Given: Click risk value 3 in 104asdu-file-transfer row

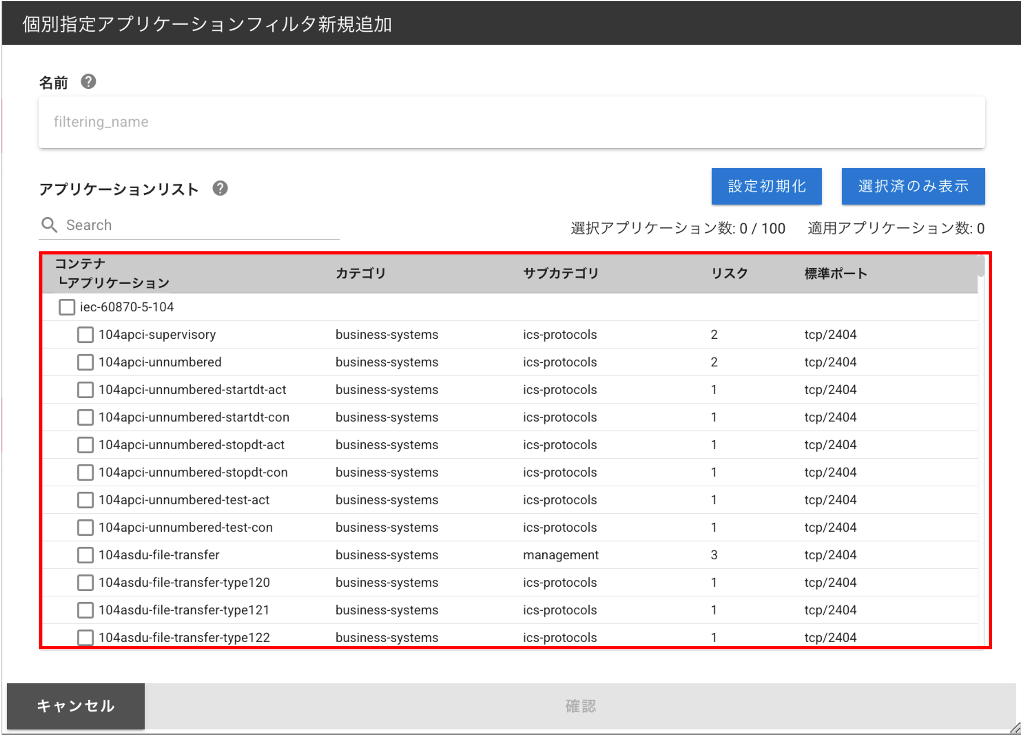Looking at the screenshot, I should pyautogui.click(x=714, y=555).
